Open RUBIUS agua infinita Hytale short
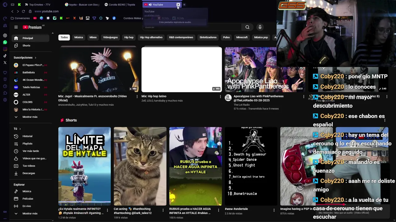The width and height of the screenshot is (396, 222). tap(196, 166)
